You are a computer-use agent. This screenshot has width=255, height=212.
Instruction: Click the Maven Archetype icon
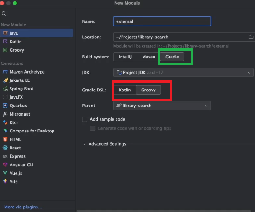(5, 72)
